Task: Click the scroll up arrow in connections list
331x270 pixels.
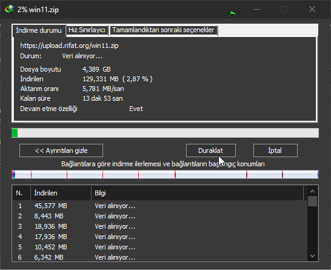Action: click(312, 191)
